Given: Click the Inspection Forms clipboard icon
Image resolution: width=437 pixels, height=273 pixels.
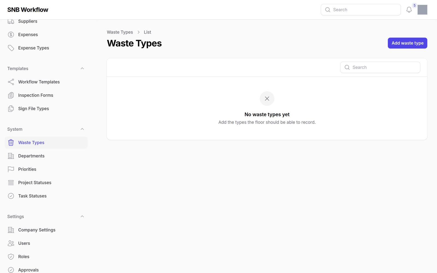Looking at the screenshot, I should pos(11,95).
